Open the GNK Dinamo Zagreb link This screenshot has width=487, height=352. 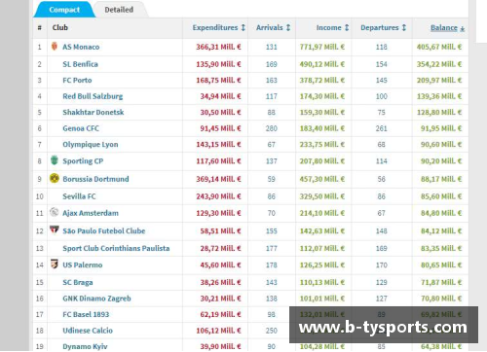pos(96,299)
